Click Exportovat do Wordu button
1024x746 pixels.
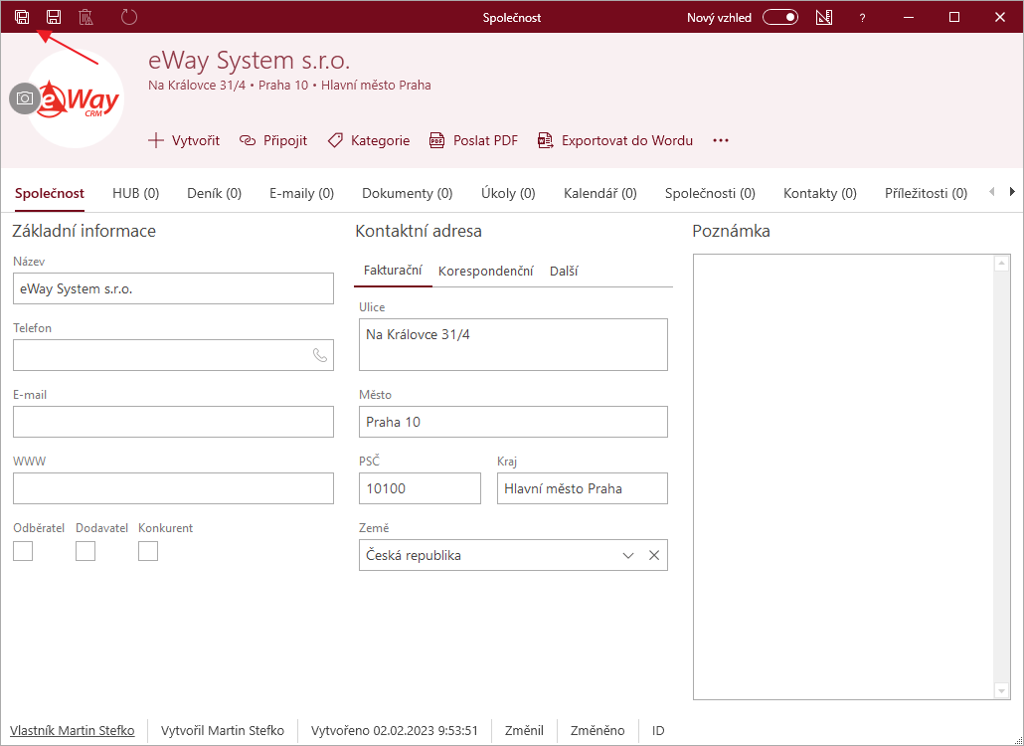coord(615,140)
